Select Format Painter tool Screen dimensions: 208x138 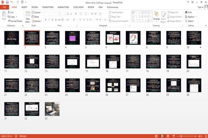(15, 21)
